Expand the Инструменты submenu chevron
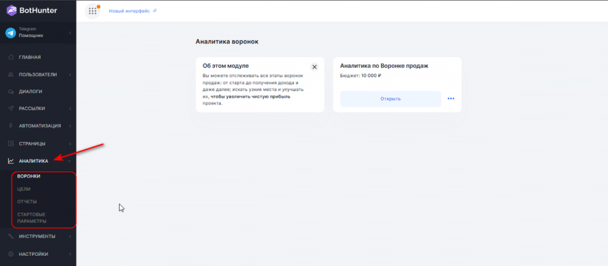This screenshot has height=266, width=608. [70, 236]
